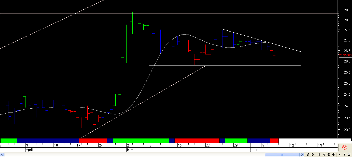Screen dimensions: 352x157
Task: Click the previous black left arrow
Action: pos(340,155)
